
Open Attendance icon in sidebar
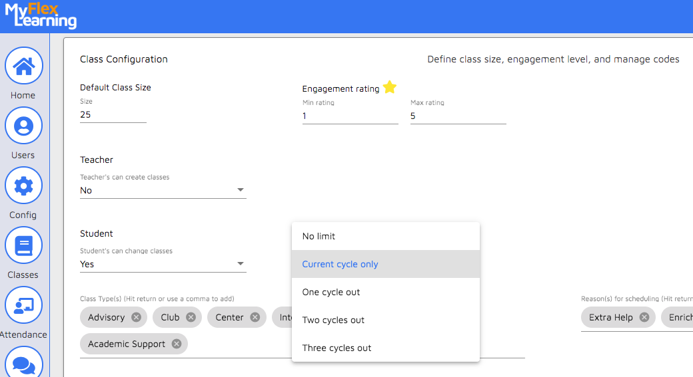point(23,305)
